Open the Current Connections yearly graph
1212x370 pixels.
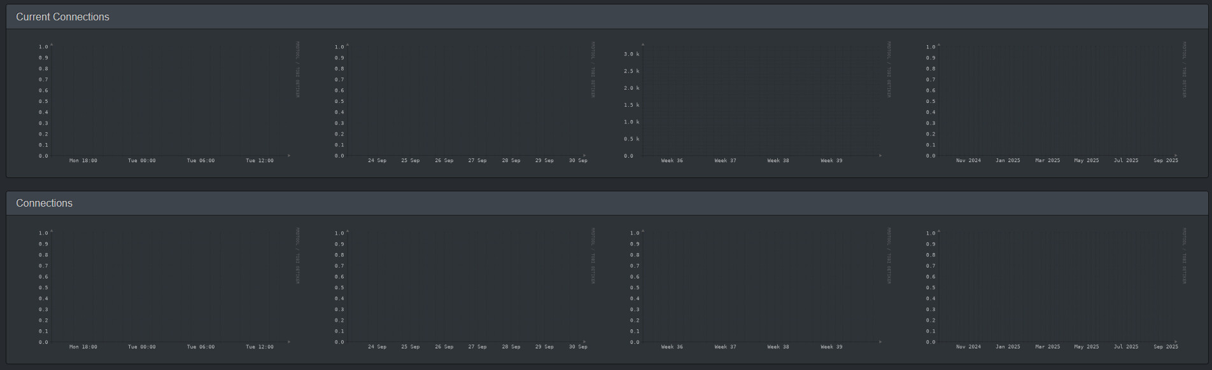coord(1057,100)
